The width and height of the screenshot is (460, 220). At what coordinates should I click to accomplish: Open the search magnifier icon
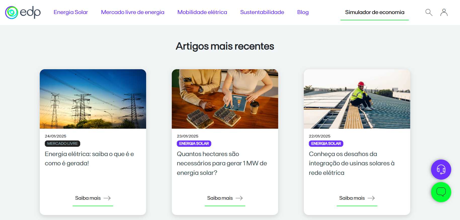[429, 12]
